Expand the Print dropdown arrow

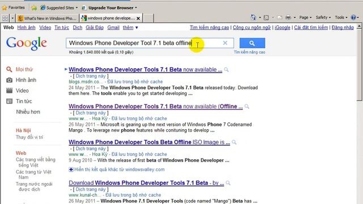click(294, 18)
